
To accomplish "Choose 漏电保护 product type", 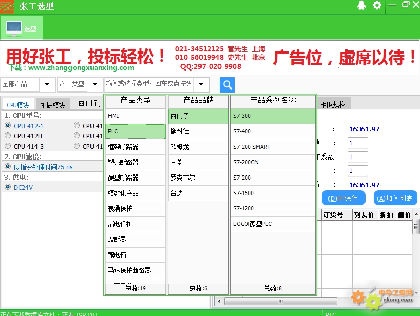I will pos(135,224).
